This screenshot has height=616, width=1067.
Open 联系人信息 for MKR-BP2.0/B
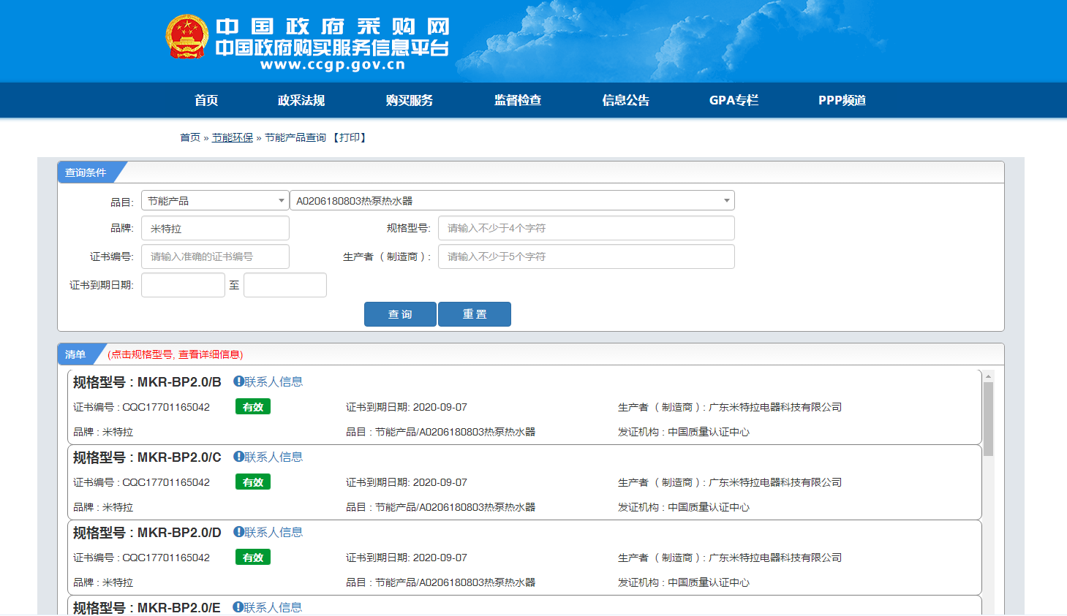click(274, 381)
